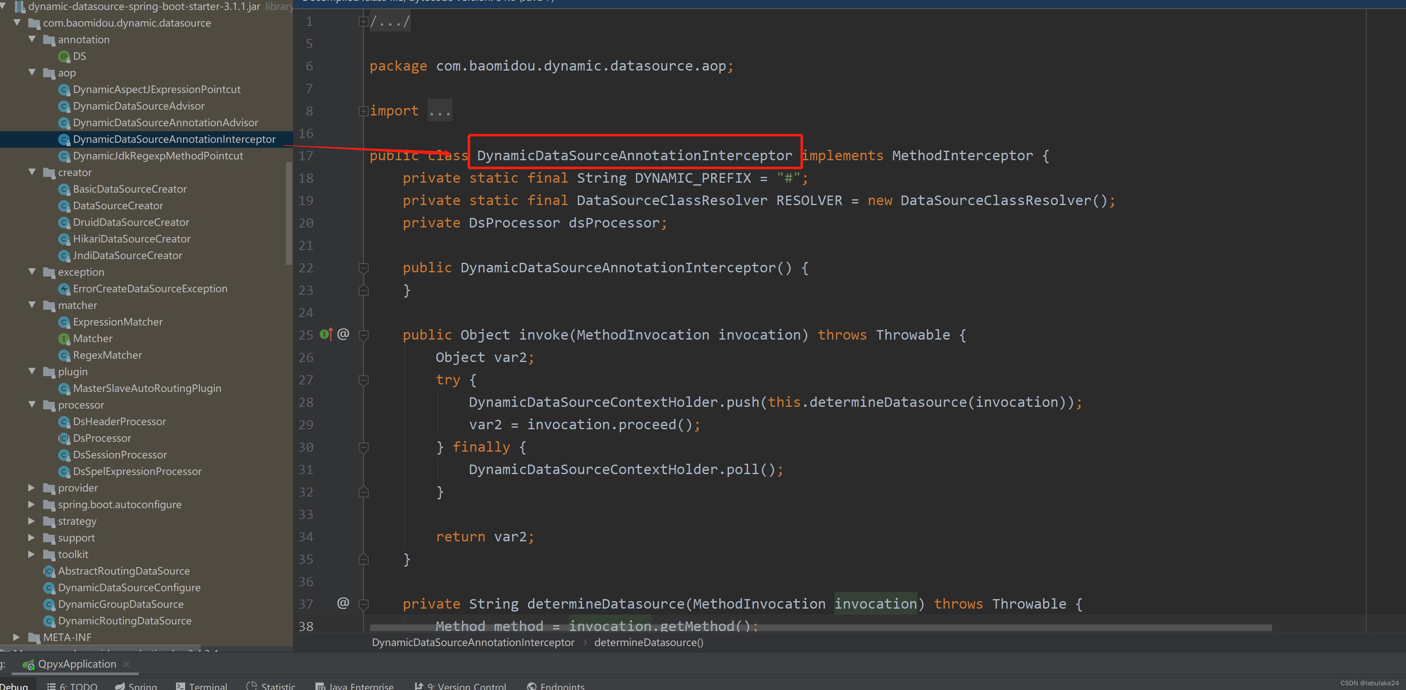
Task: Expand the META-INF folder
Action: point(16,637)
